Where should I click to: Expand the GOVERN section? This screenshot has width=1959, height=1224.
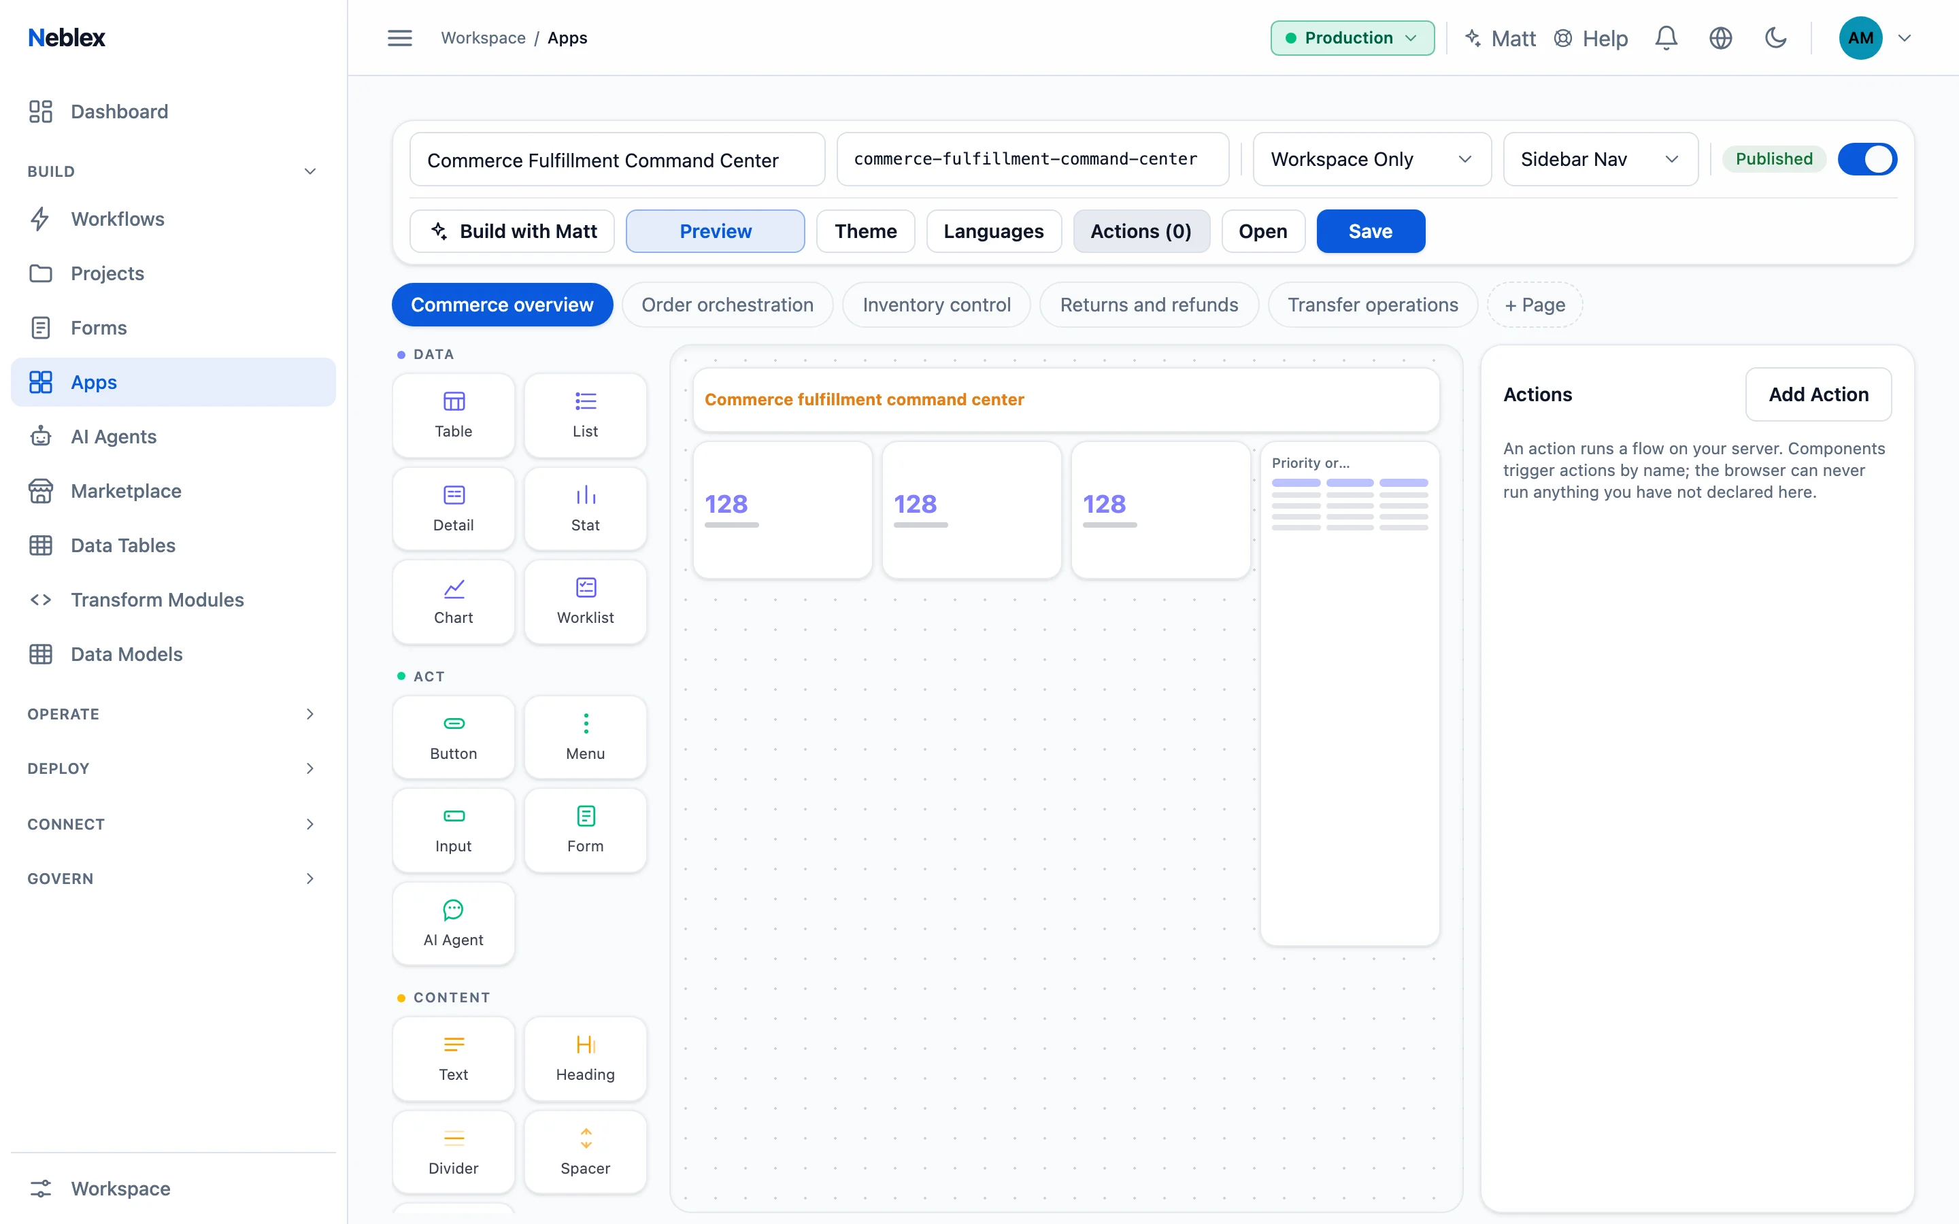172,879
